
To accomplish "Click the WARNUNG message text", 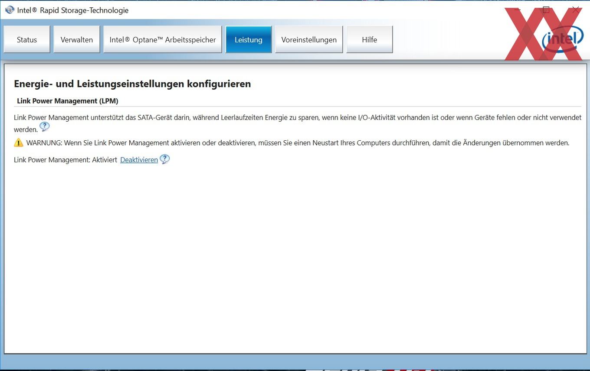I will pos(298,143).
